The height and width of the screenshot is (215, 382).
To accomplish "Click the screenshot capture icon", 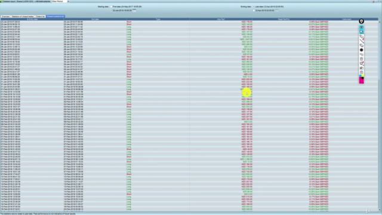I will click(361, 68).
